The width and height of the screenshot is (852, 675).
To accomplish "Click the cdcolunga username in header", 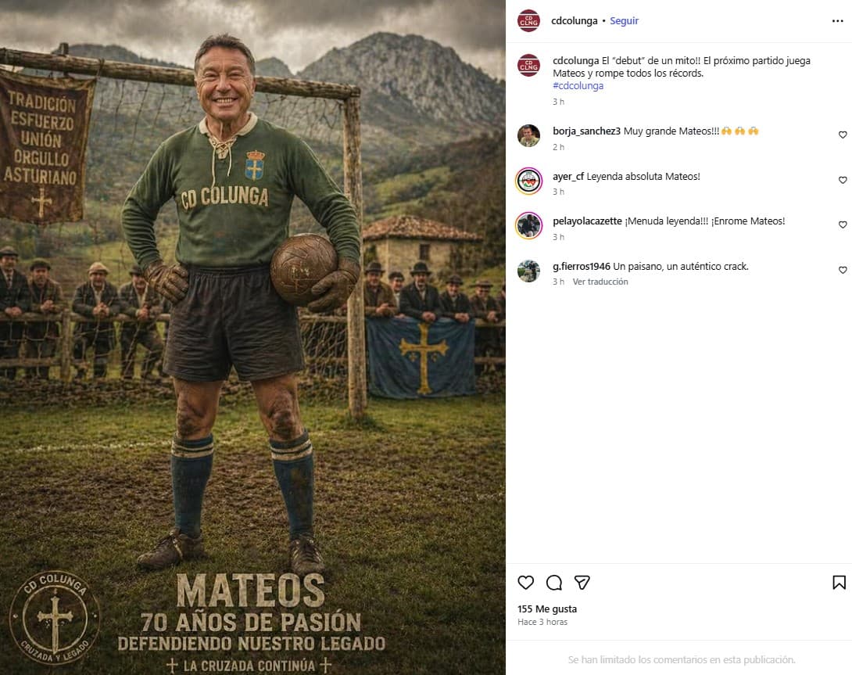I will (x=575, y=21).
